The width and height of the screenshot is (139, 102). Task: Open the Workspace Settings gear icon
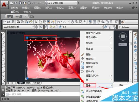click(x=36, y=27)
